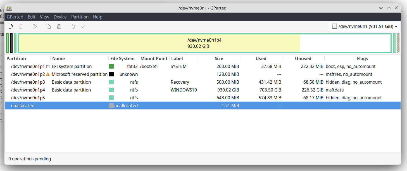Click the Delete partition trash icon
This screenshot has width=407, height=171.
[21, 26]
